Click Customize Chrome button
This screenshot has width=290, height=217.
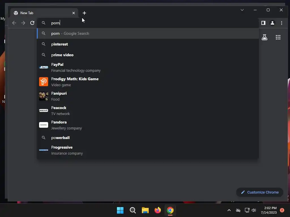point(260,192)
